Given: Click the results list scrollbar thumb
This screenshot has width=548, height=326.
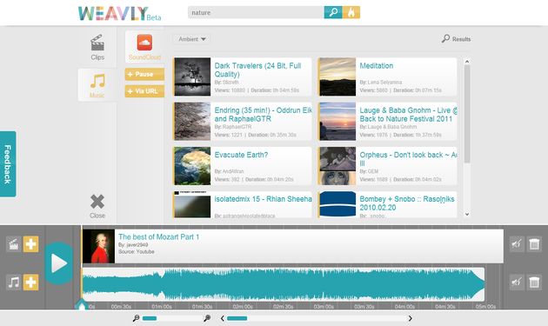Looking at the screenshot, I should [467, 114].
